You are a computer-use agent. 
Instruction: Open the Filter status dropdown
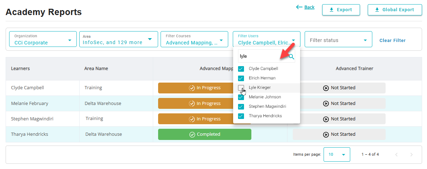[338, 40]
